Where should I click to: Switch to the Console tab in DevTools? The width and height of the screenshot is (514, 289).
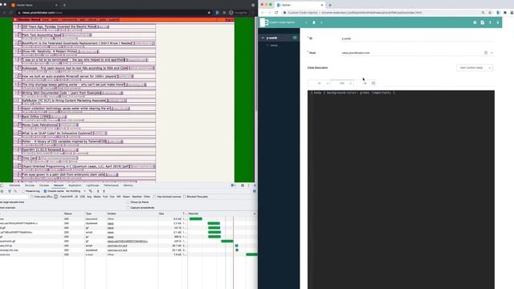[44, 185]
